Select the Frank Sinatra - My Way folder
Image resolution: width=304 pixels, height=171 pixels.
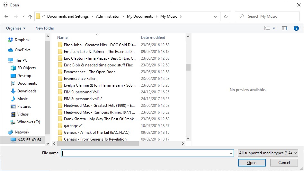click(x=97, y=119)
